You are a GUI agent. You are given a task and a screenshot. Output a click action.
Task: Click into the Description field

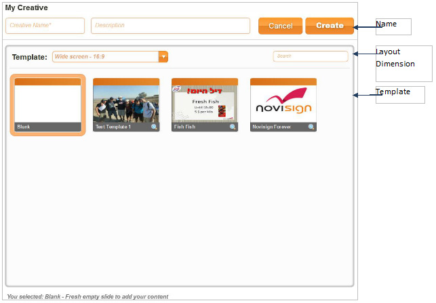tap(170, 26)
